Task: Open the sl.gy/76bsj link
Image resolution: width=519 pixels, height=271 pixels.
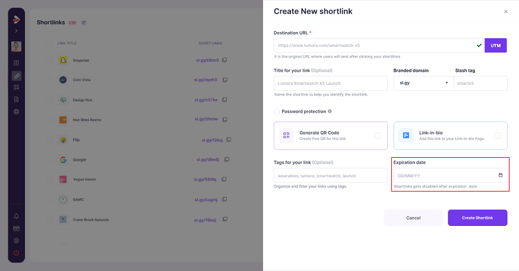Action: [x=205, y=220]
